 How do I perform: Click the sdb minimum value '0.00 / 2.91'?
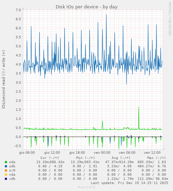pyautogui.click(x=85, y=166)
